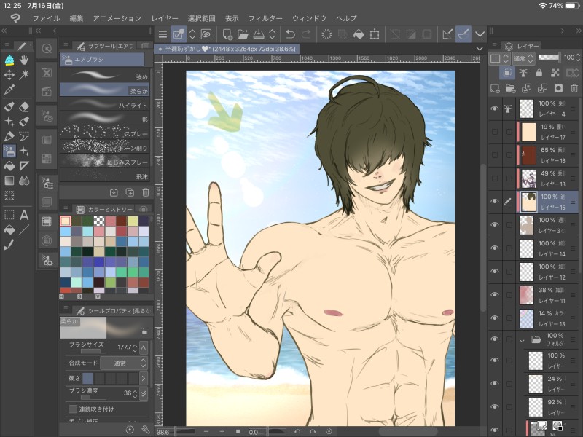Hide the フォルダ layer folder
This screenshot has height=437, width=583.
[495, 339]
